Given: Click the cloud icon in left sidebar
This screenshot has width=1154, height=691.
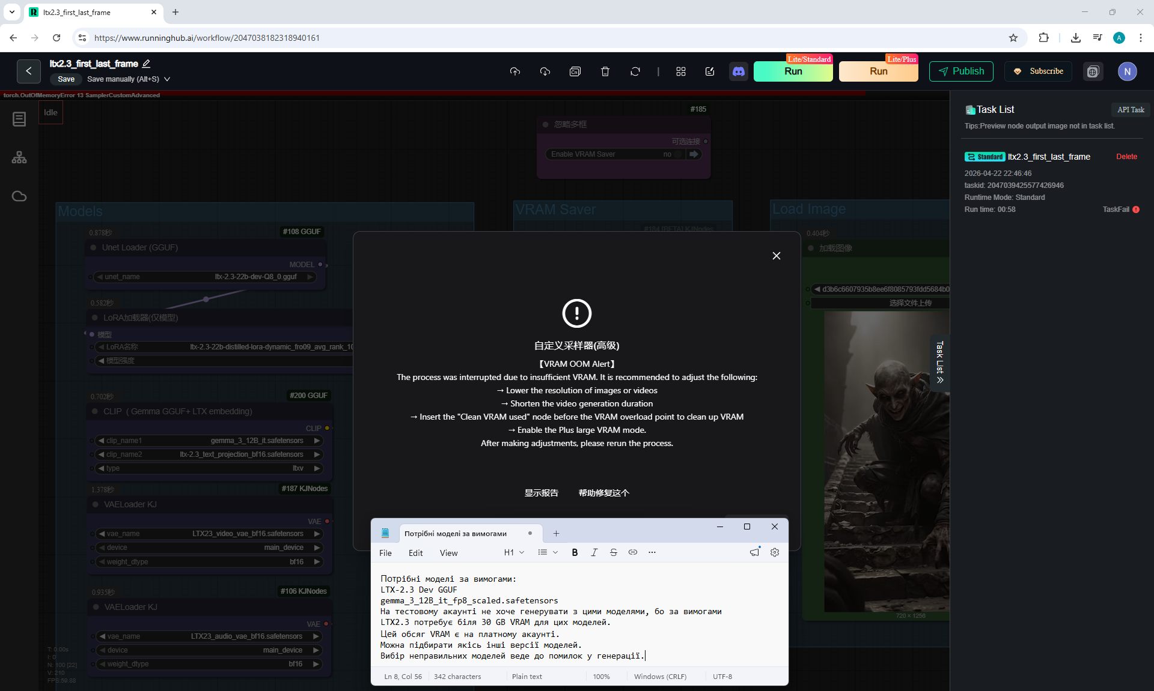Looking at the screenshot, I should (19, 196).
